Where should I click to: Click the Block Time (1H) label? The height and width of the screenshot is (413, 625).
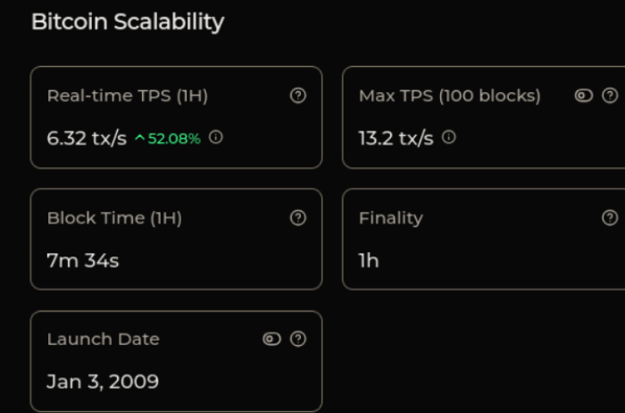[x=114, y=217]
